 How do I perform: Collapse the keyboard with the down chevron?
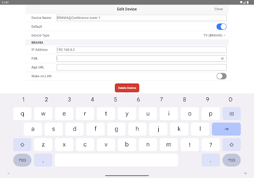[8, 173]
